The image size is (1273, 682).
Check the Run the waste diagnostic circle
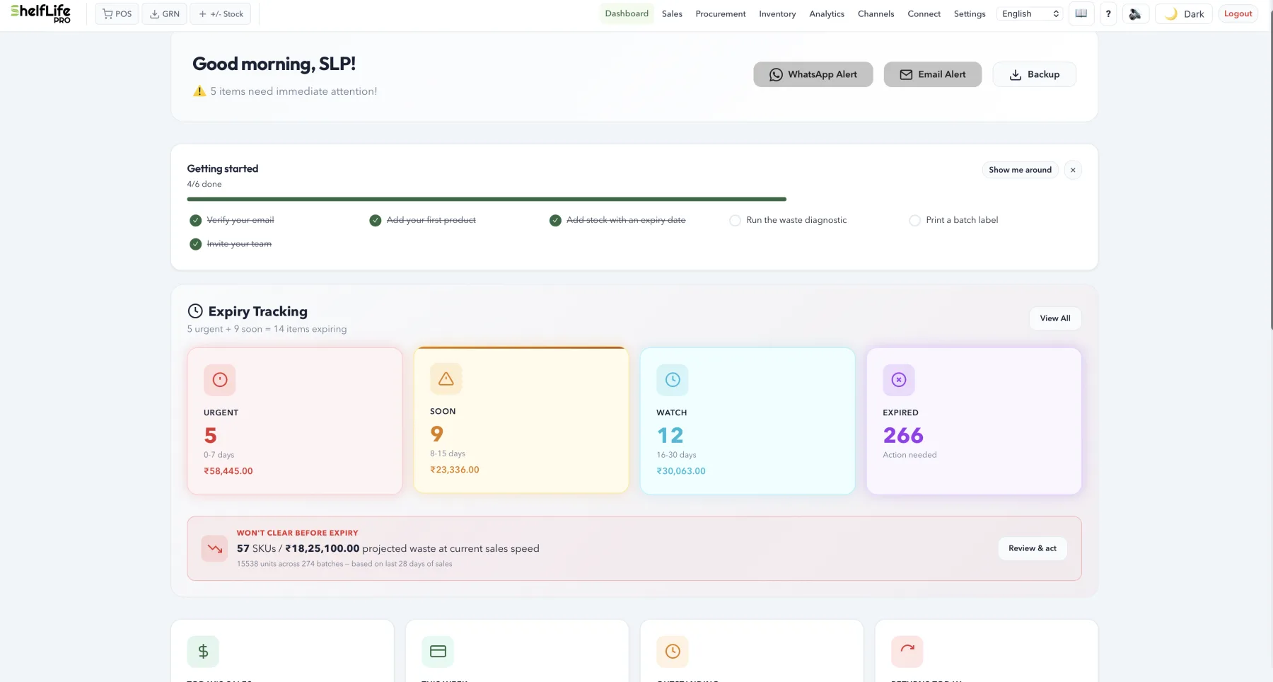[735, 220]
